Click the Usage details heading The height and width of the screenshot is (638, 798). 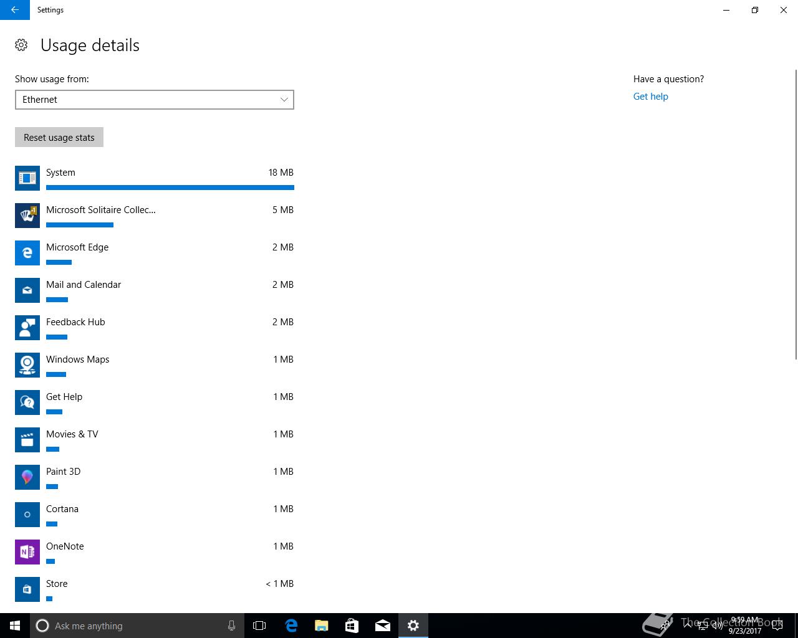(x=90, y=45)
